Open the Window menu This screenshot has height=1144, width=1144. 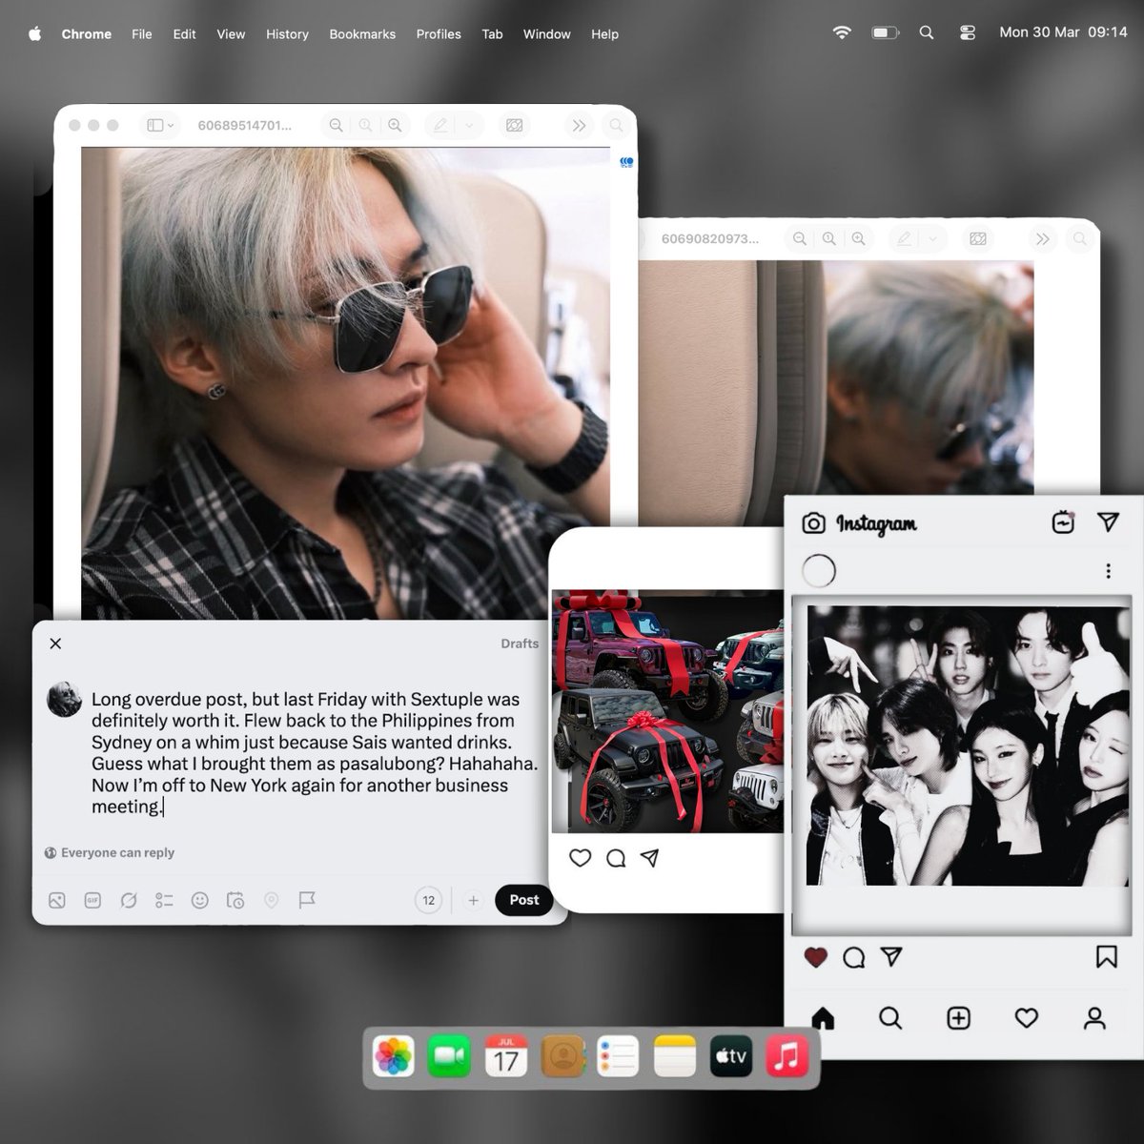click(547, 33)
